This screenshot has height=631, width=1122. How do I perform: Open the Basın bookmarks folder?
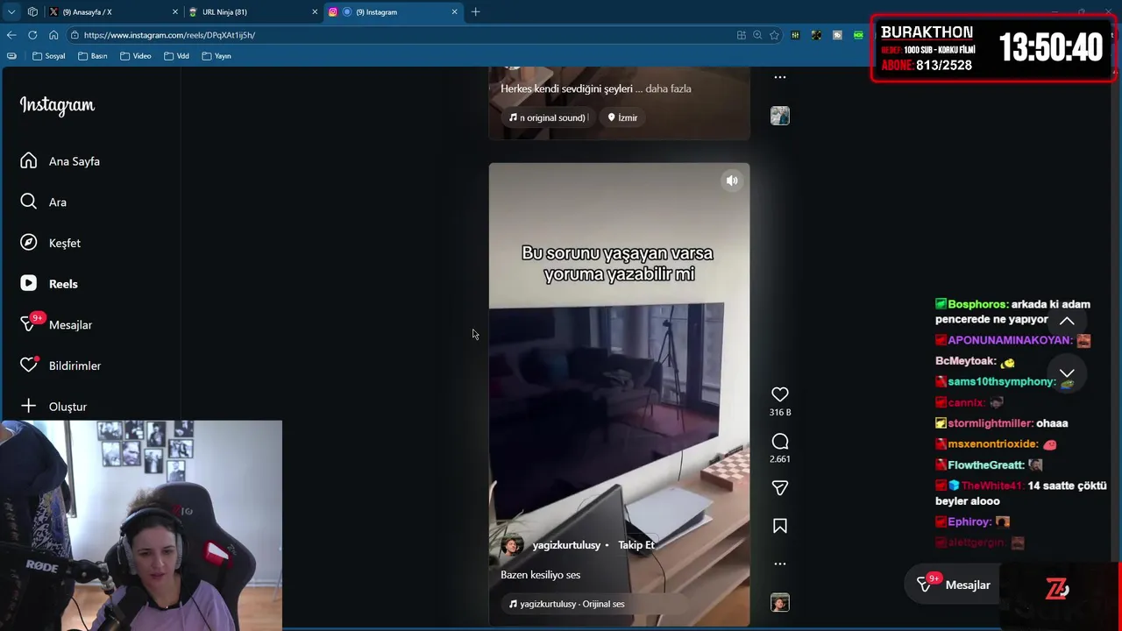coord(92,56)
